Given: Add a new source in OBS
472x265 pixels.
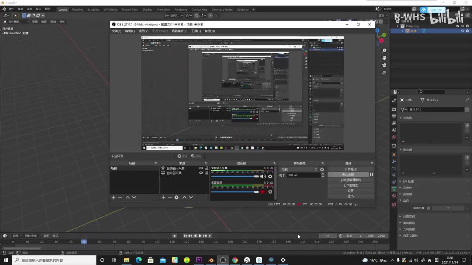Looking at the screenshot, I should pos(163,197).
